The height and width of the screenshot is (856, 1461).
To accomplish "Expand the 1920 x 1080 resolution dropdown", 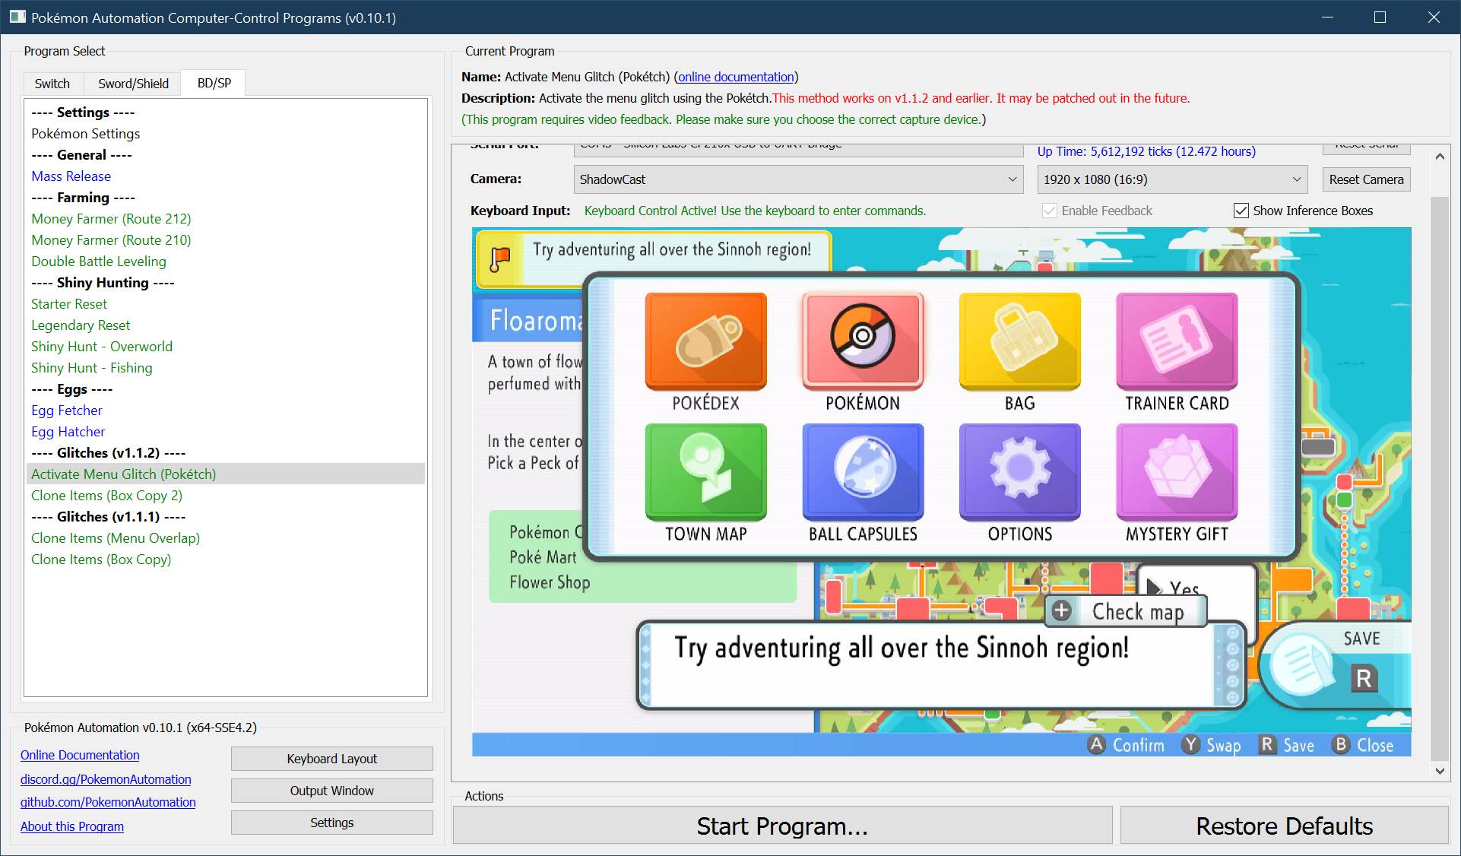I will pyautogui.click(x=1171, y=179).
